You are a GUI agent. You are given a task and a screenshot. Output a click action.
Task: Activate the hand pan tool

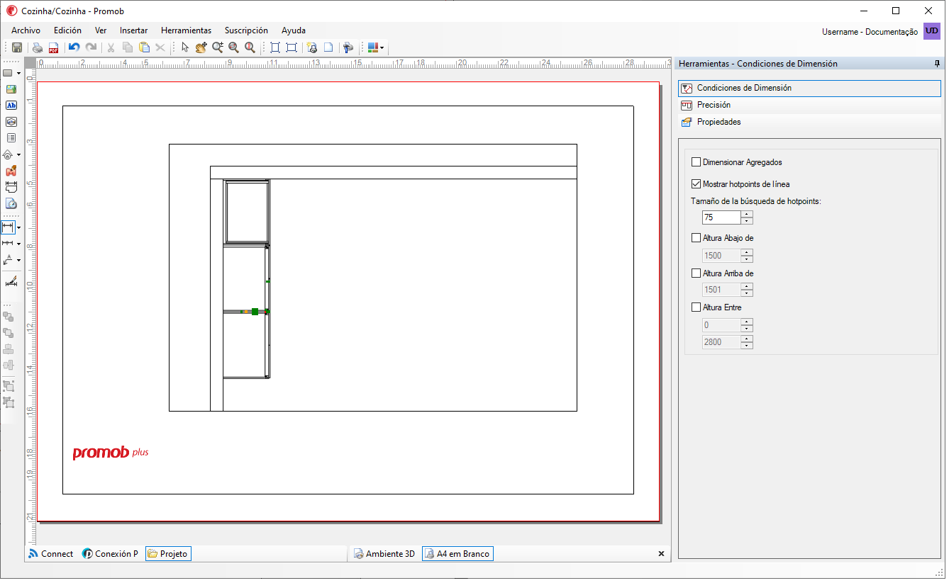[x=201, y=47]
